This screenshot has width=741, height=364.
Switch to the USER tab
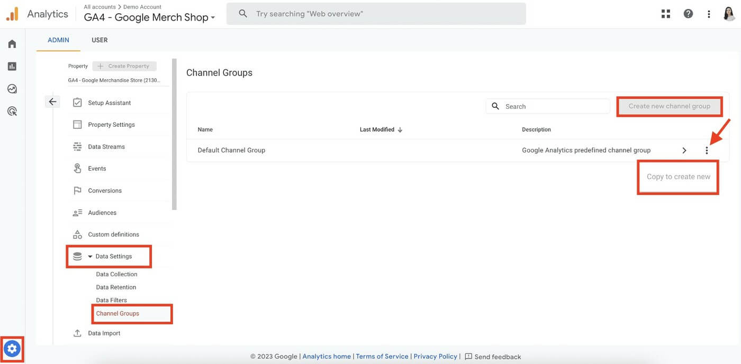click(x=99, y=40)
